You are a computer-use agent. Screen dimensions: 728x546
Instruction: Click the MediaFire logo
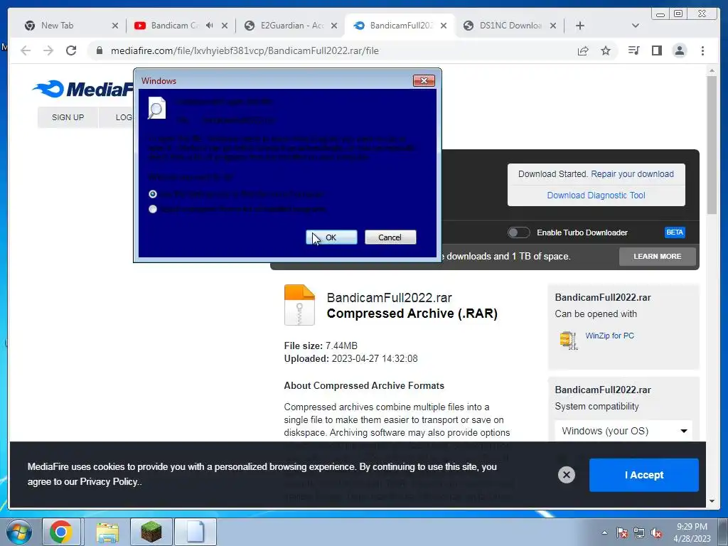[83, 89]
